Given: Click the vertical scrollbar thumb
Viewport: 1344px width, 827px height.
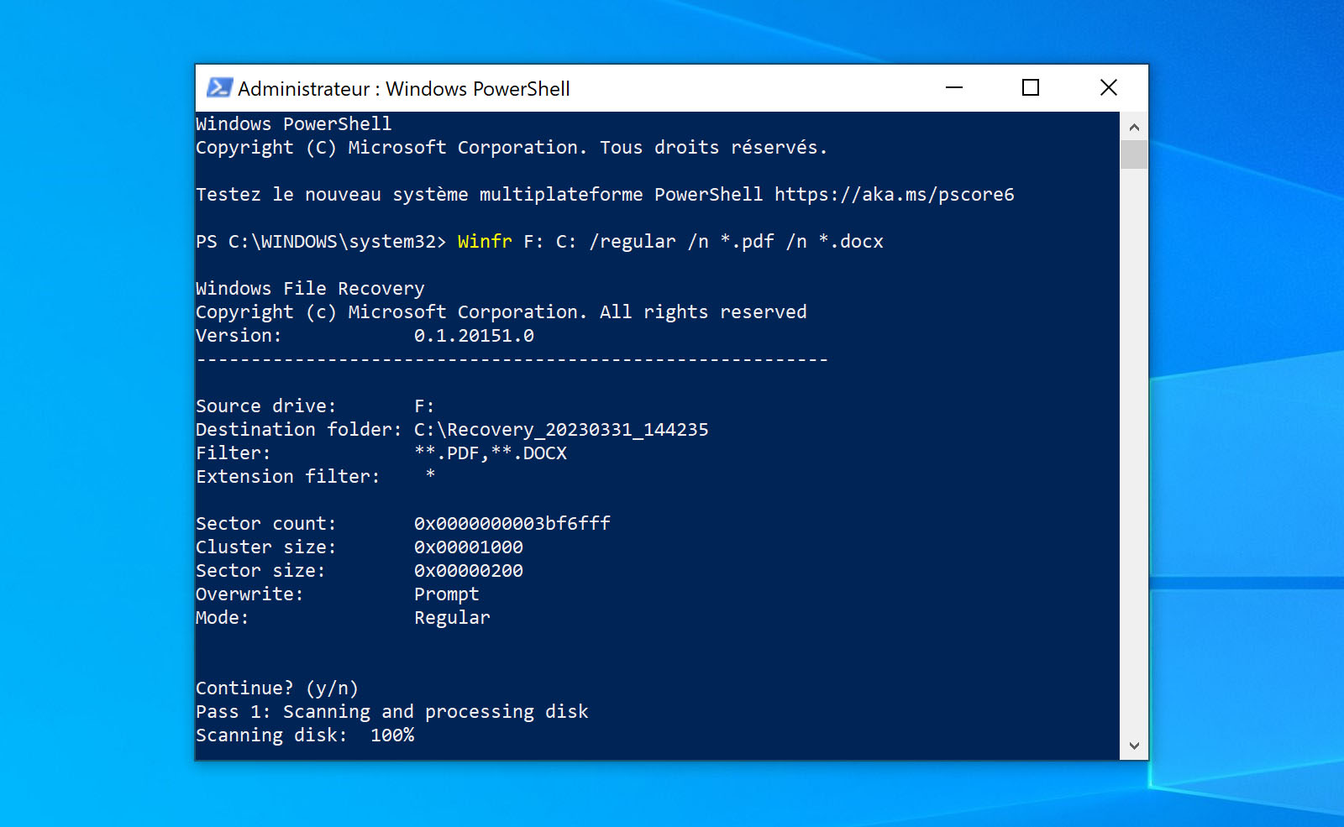Looking at the screenshot, I should 1134,155.
